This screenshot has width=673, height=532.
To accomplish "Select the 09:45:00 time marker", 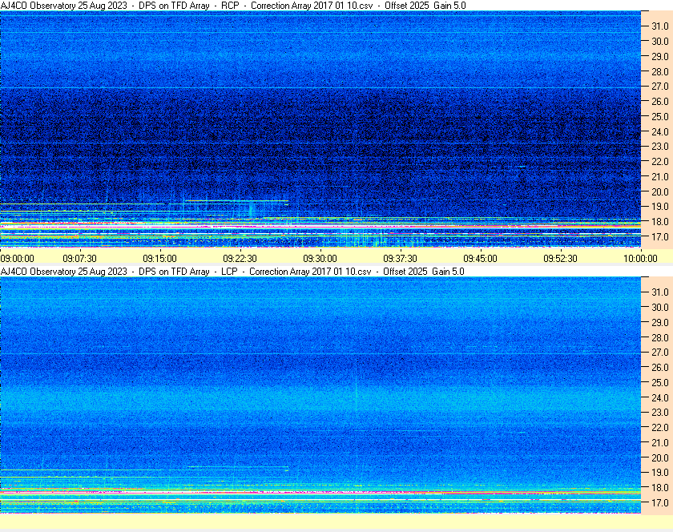I will click(x=480, y=259).
